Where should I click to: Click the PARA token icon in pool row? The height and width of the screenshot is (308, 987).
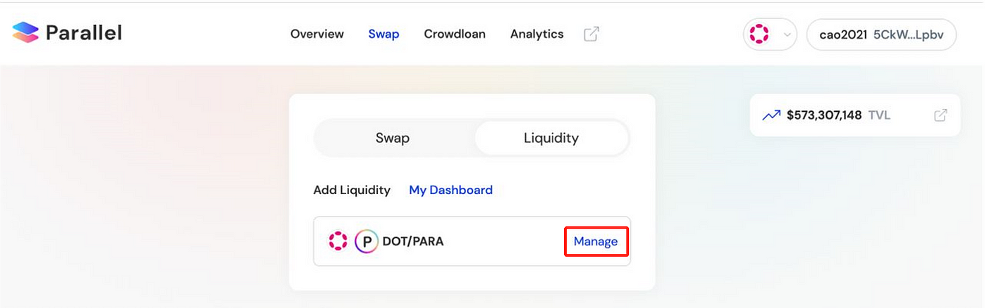point(367,241)
